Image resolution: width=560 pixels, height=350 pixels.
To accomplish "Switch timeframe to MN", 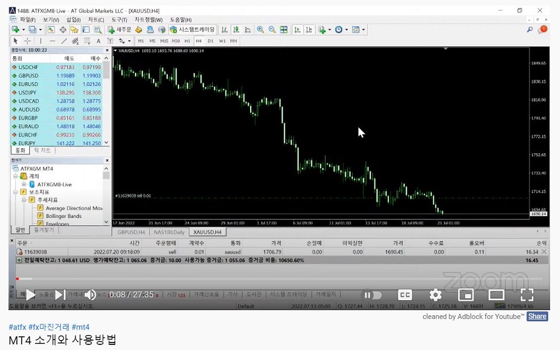I will tap(233, 41).
